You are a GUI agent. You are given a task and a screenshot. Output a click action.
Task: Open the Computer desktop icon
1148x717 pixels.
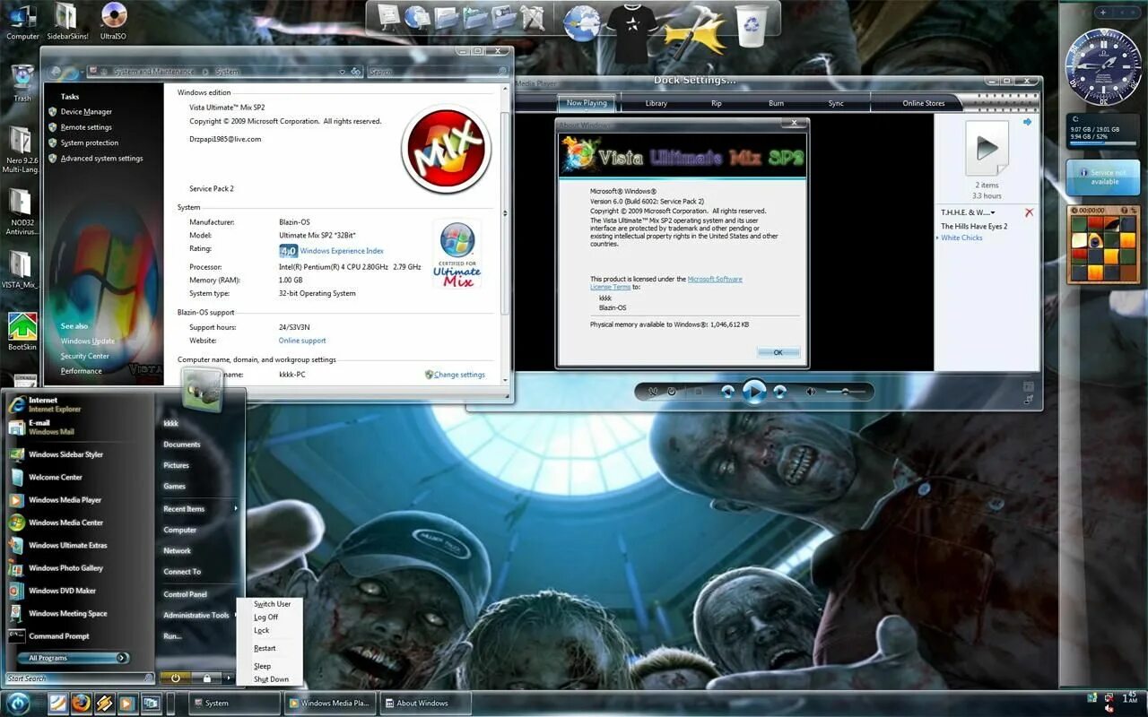coord(22,22)
